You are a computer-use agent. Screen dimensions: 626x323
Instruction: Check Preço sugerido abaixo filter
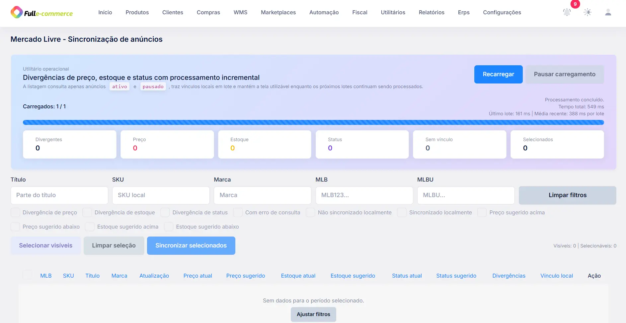coord(15,227)
